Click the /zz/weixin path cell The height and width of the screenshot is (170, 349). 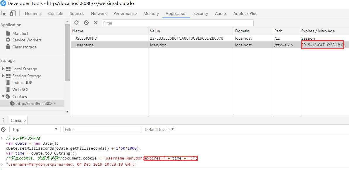tap(286, 45)
